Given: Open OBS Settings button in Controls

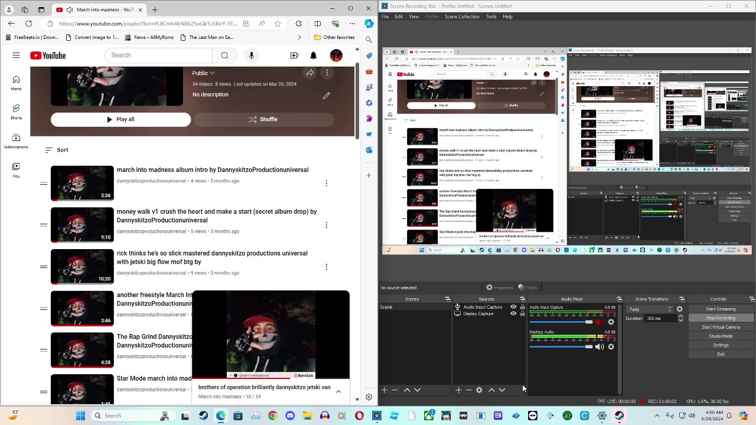Looking at the screenshot, I should [x=721, y=345].
